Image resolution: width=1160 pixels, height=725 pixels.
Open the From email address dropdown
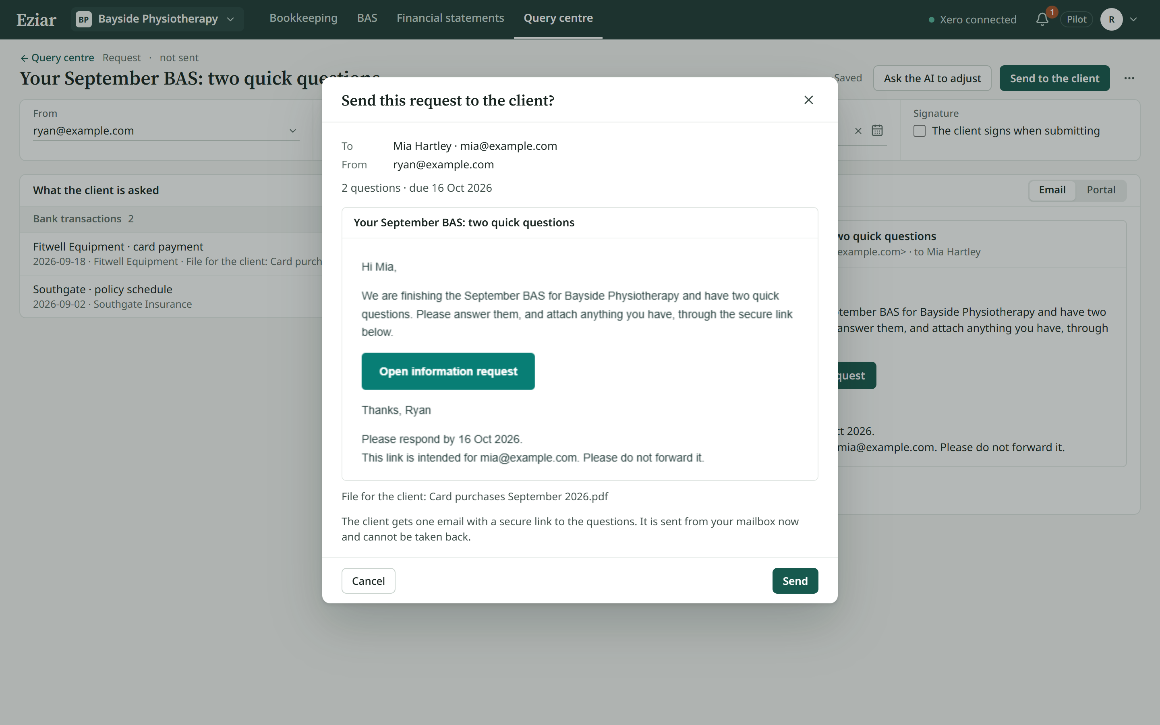click(x=166, y=131)
